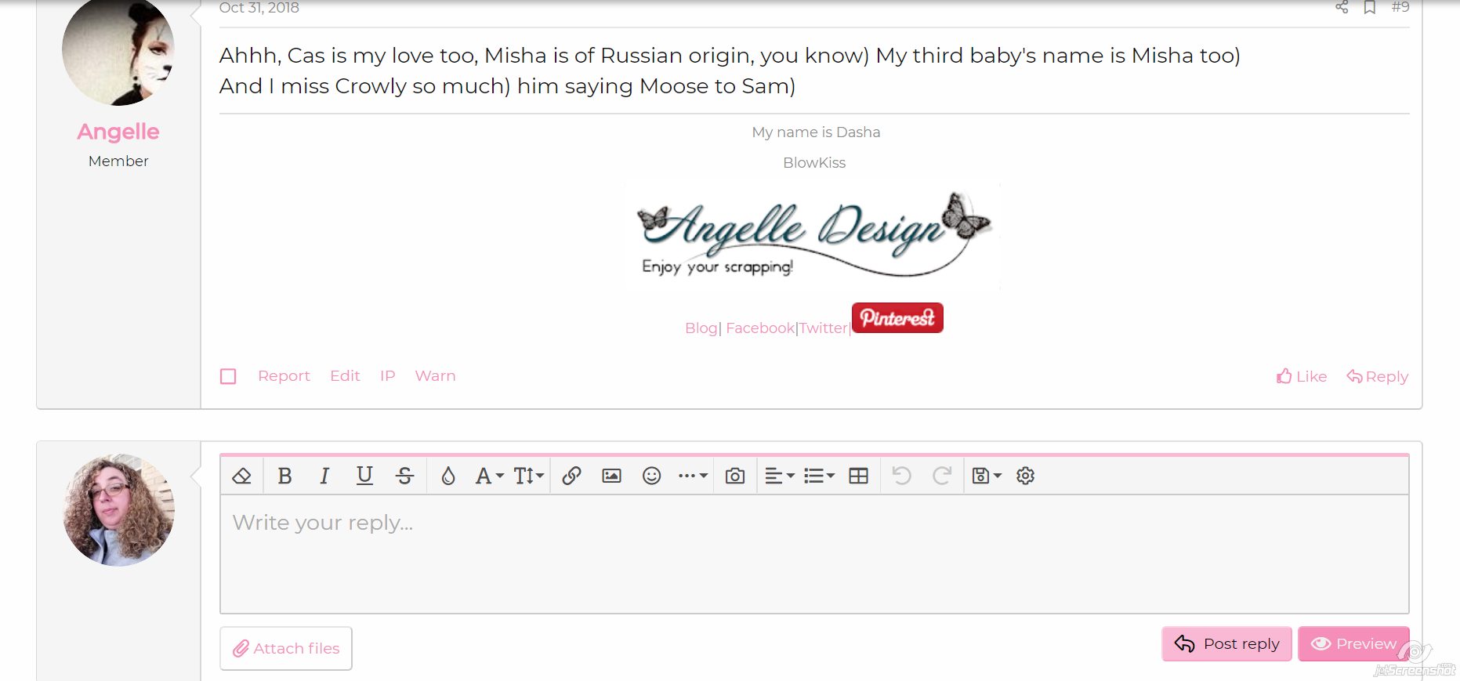This screenshot has height=681, width=1460.
Task: Open the smilies emoji picker
Action: coord(651,476)
